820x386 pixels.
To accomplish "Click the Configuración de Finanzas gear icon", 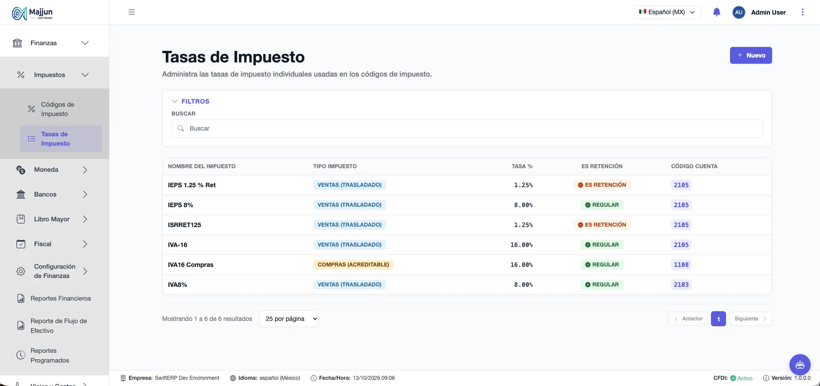I will coord(21,271).
